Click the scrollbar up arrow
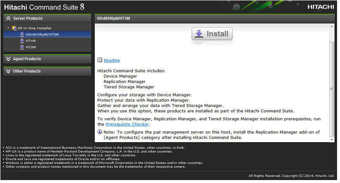The width and height of the screenshot is (340, 183). tap(332, 27)
